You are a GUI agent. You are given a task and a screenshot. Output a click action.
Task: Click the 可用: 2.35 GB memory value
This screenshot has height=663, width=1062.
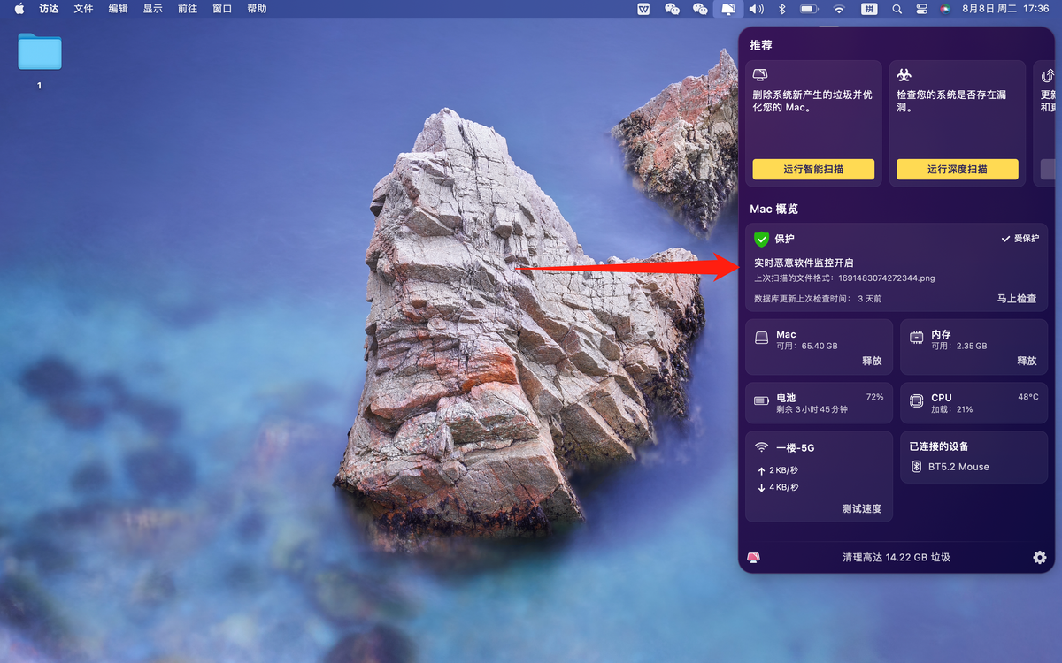point(959,346)
